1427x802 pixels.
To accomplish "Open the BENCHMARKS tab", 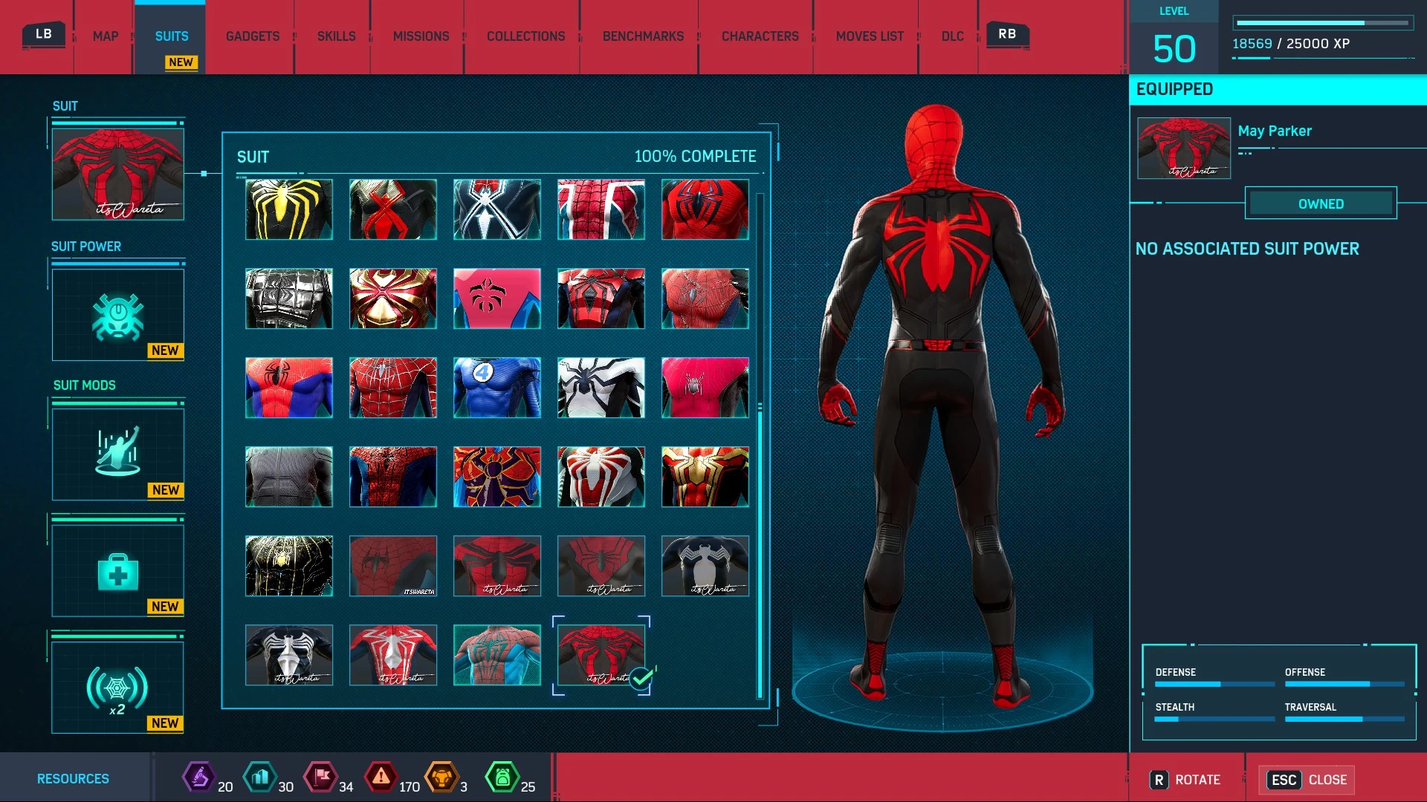I will 643,36.
